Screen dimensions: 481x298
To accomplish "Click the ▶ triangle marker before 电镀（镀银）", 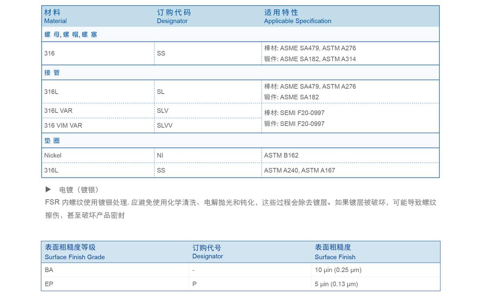I will tap(48, 189).
